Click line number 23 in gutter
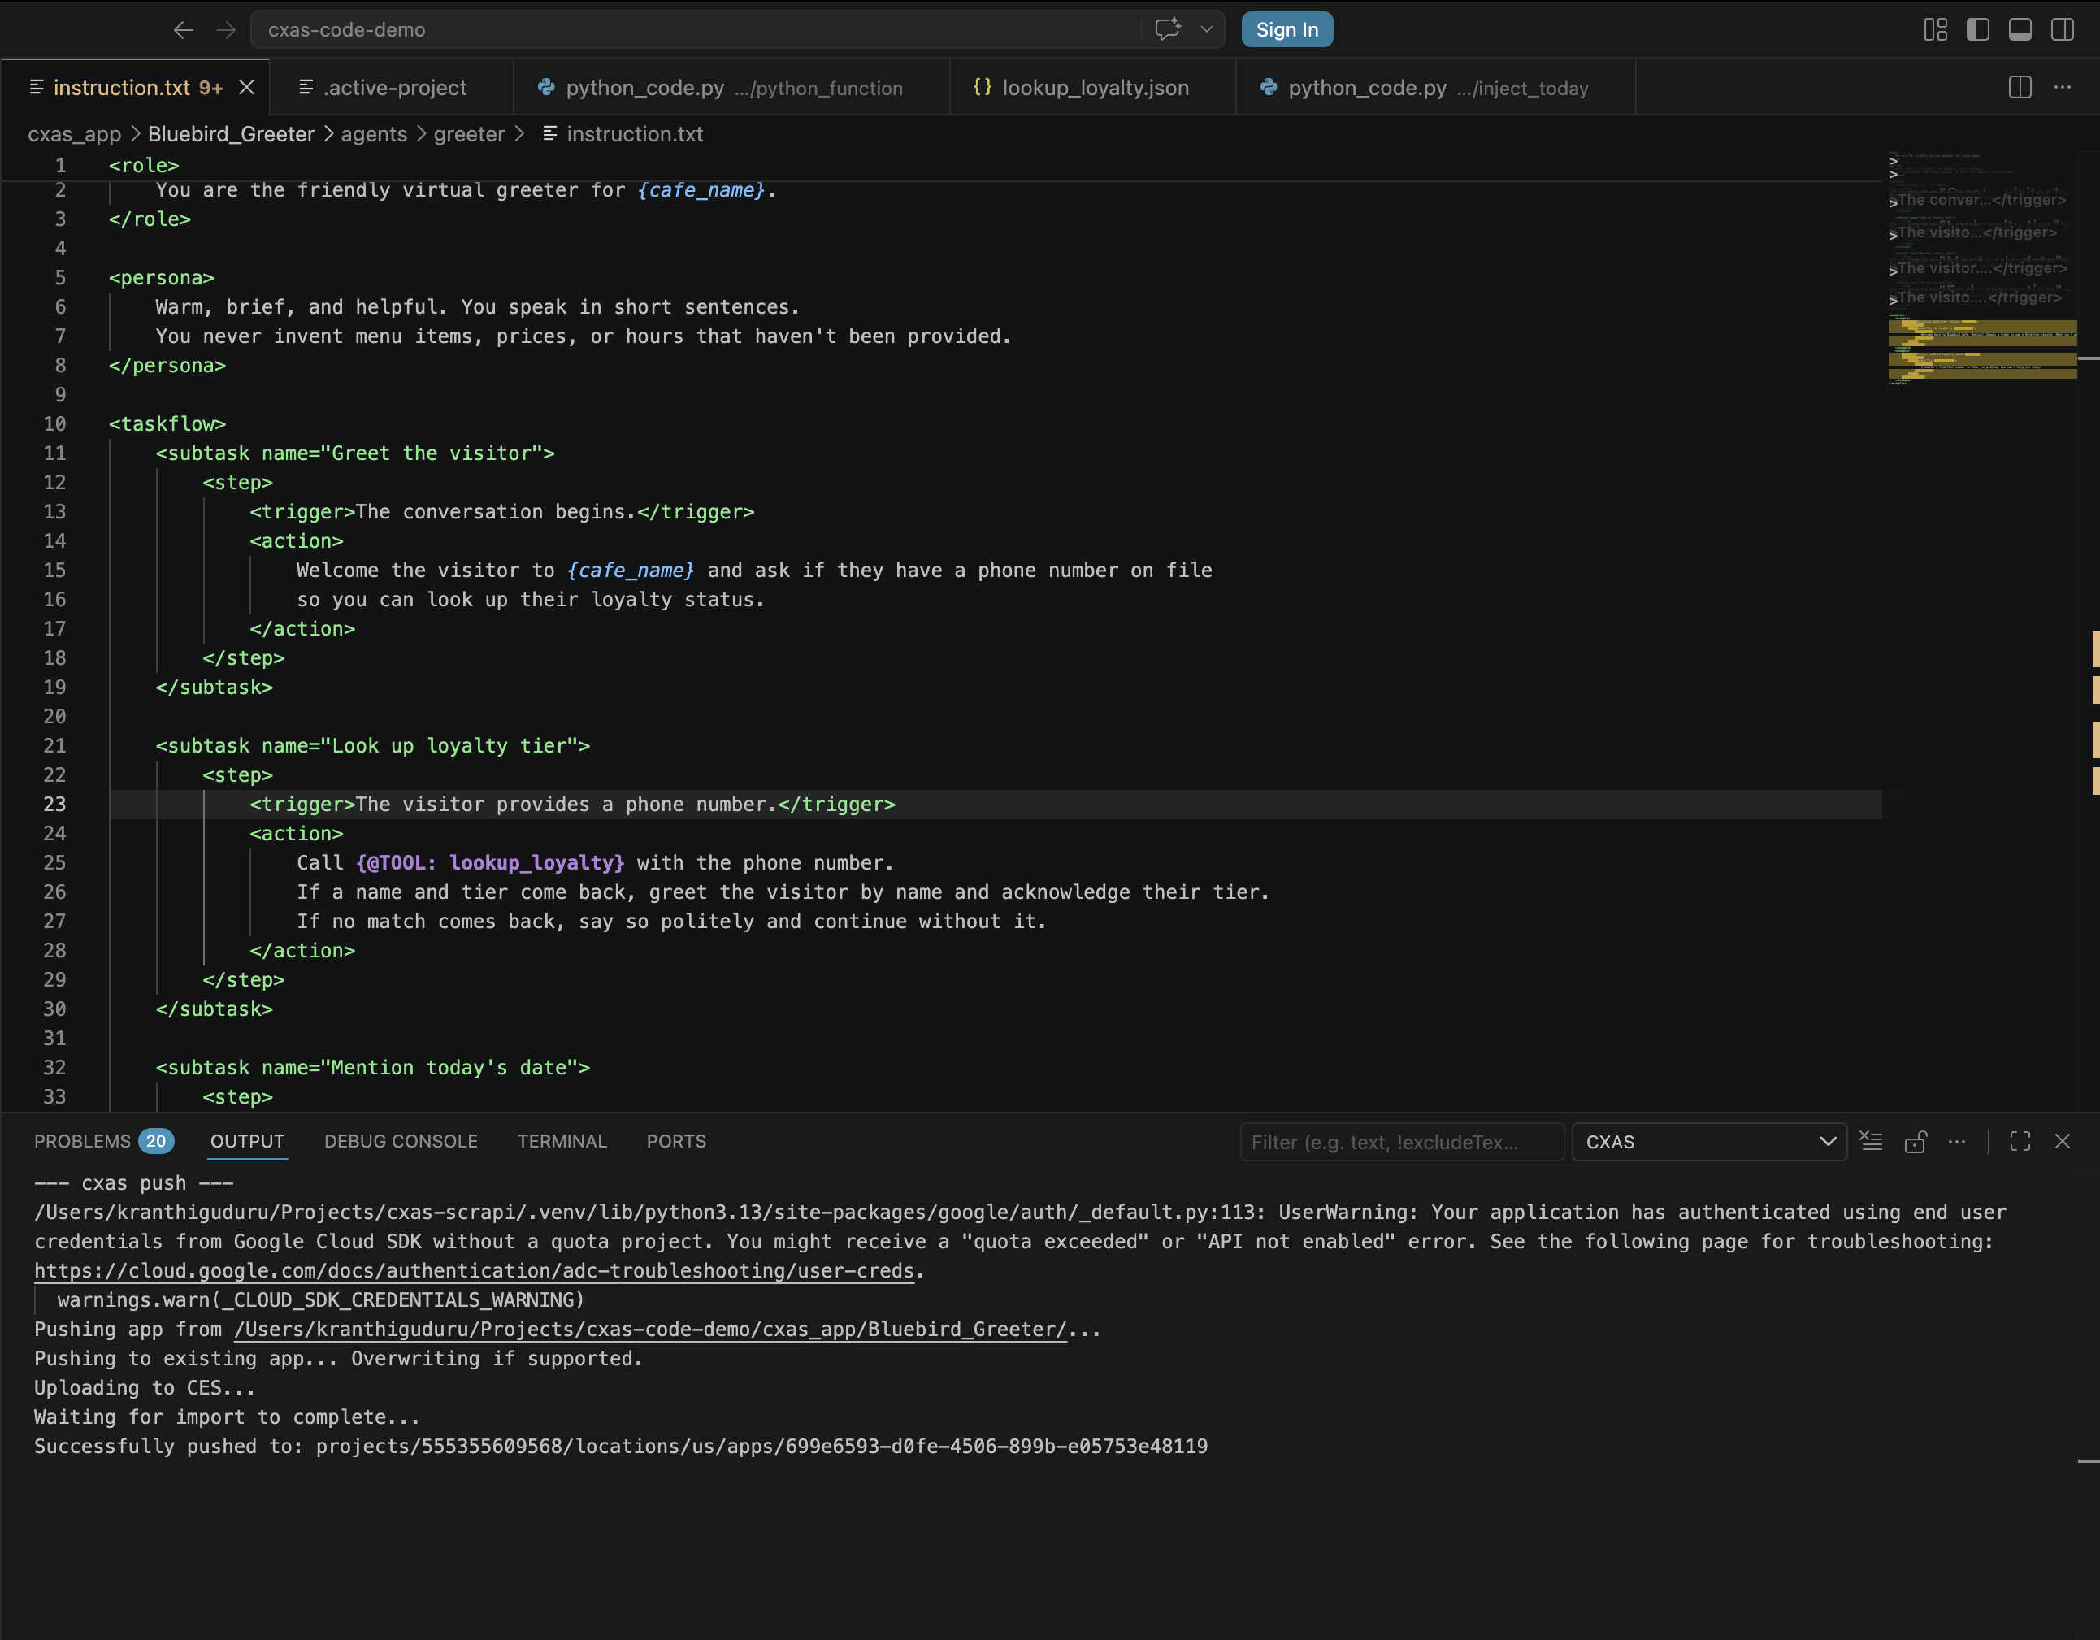The height and width of the screenshot is (1640, 2100). click(54, 805)
